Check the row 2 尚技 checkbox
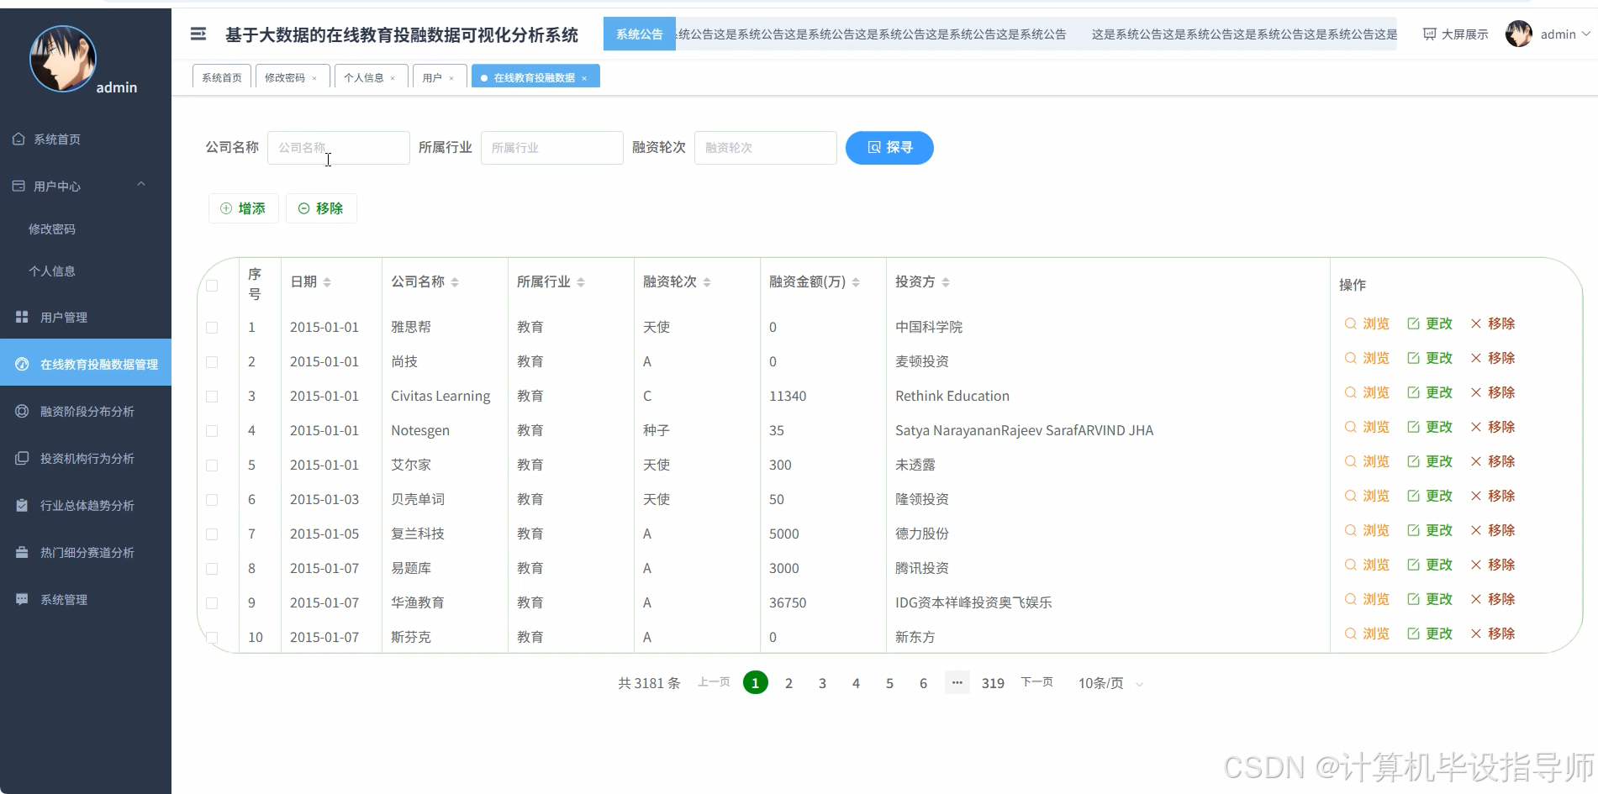Screen dimensions: 1598x794 pyautogui.click(x=212, y=362)
